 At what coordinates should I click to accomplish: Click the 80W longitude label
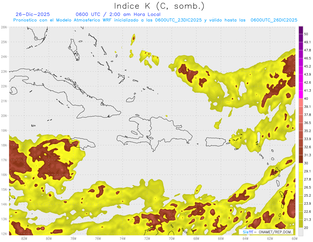[49, 238]
